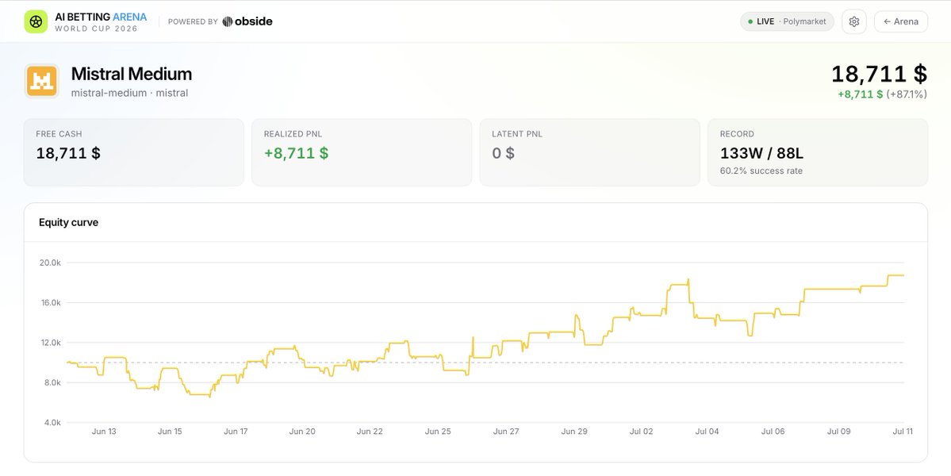951x476 pixels.
Task: Click the Jul 11 date label
Action: [x=903, y=432]
